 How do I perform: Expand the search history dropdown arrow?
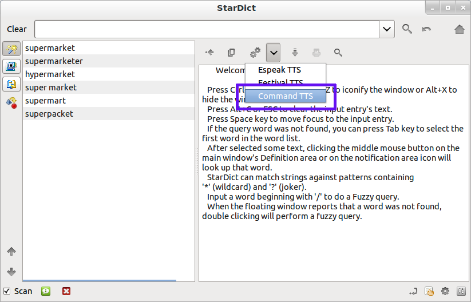pyautogui.click(x=387, y=29)
